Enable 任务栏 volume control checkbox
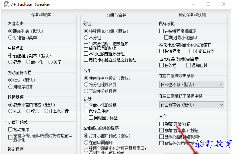This screenshot has height=154, width=235. (x=161, y=65)
